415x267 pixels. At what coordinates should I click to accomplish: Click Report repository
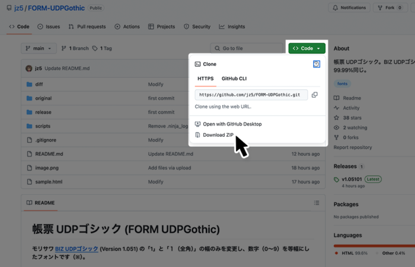pyautogui.click(x=353, y=147)
